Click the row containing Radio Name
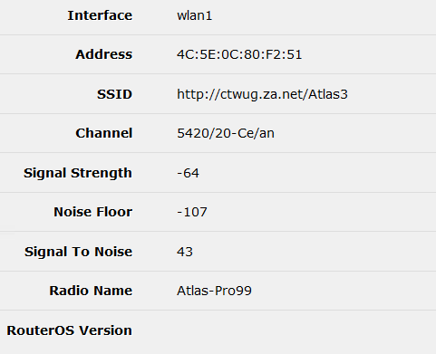Image resolution: width=436 pixels, height=354 pixels. click(x=218, y=291)
